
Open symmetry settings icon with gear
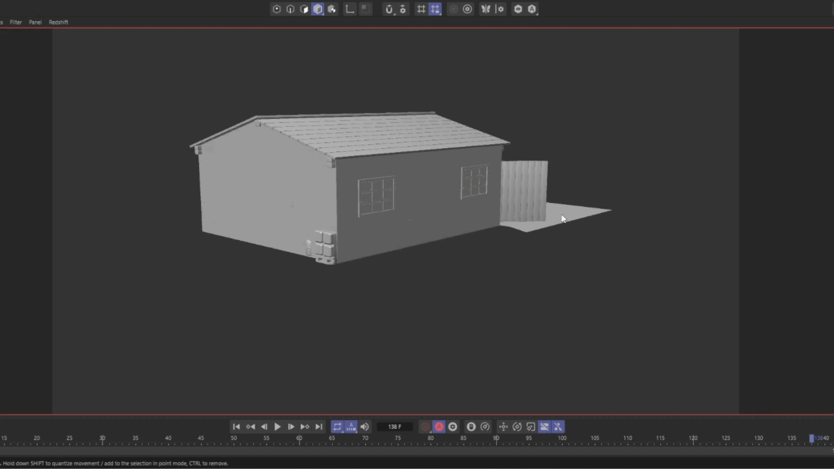[500, 9]
